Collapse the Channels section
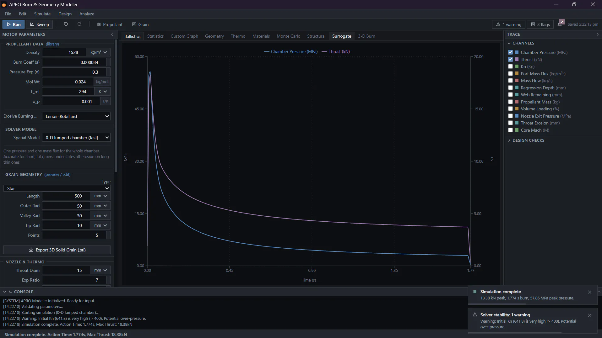This screenshot has height=338, width=602. click(521, 43)
